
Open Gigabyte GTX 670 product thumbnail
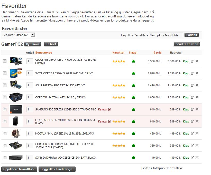[16, 61]
